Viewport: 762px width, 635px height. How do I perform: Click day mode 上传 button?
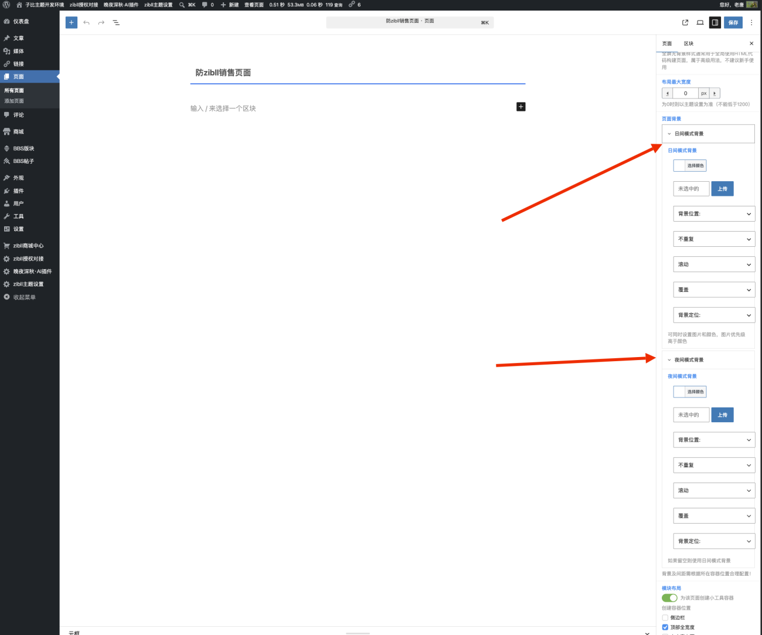(x=722, y=189)
